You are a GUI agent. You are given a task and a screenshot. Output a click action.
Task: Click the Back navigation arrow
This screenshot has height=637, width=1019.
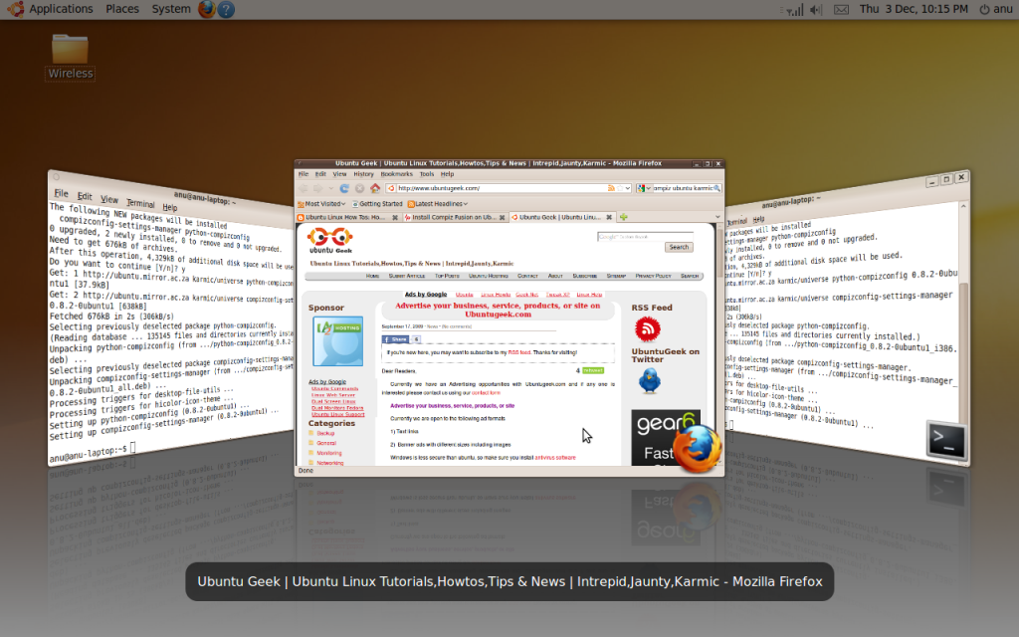coord(304,188)
